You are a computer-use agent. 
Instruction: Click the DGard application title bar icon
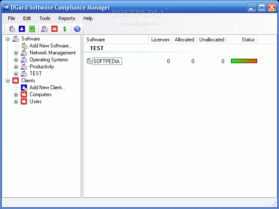click(6, 7)
